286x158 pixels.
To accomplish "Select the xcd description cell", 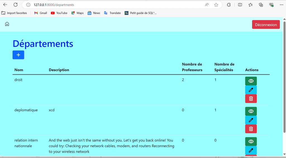I will coord(52,110).
